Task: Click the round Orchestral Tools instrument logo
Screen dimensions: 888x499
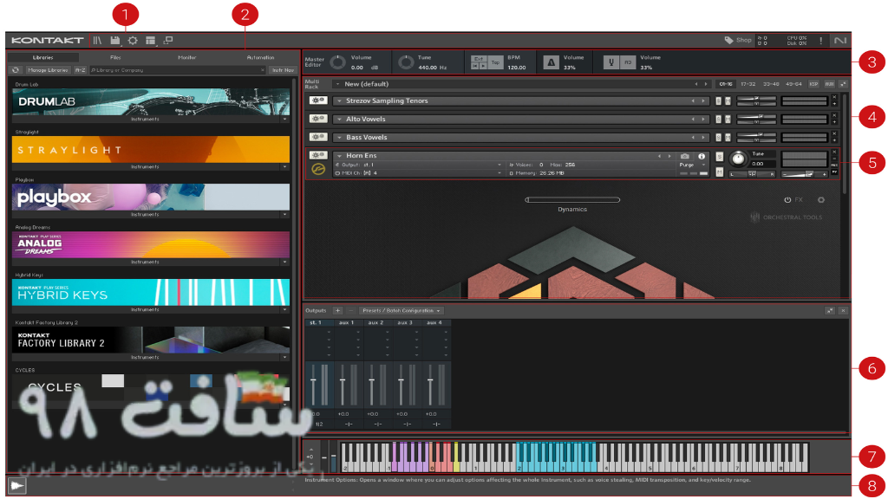Action: point(318,169)
